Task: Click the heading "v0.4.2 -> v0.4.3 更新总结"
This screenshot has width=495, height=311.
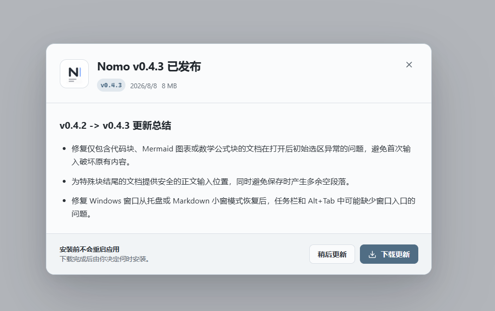Action: point(115,125)
